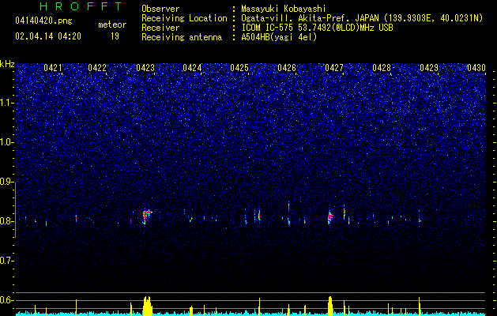Click the 0423 time marker
This screenshot has width=497, height=316.
[x=145, y=67]
